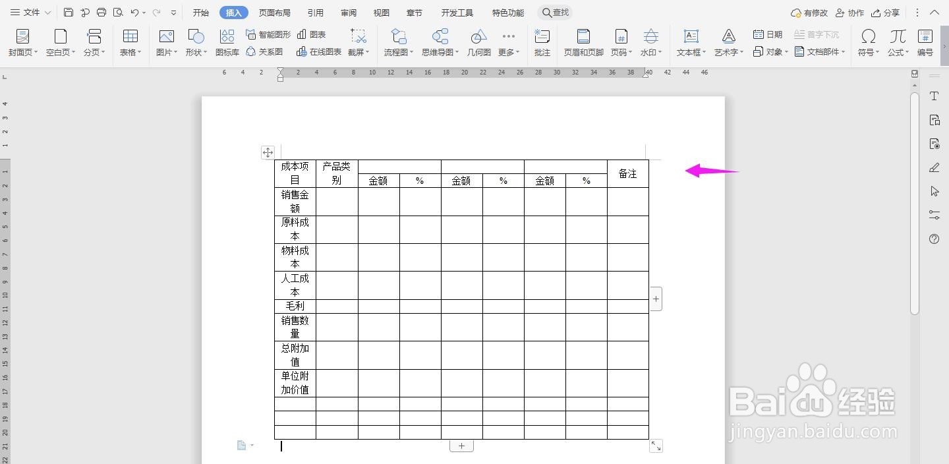The width and height of the screenshot is (949, 464).
Task: Click the undo arrow icon
Action: tap(135, 13)
